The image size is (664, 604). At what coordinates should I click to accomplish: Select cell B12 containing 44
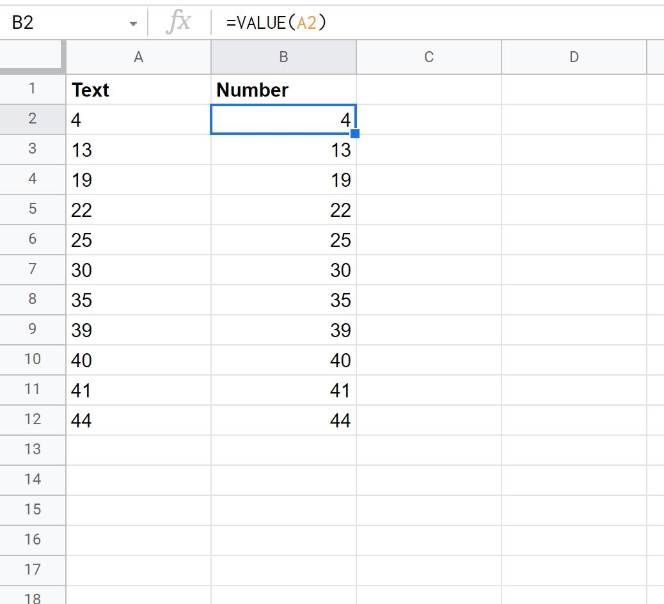tap(283, 420)
